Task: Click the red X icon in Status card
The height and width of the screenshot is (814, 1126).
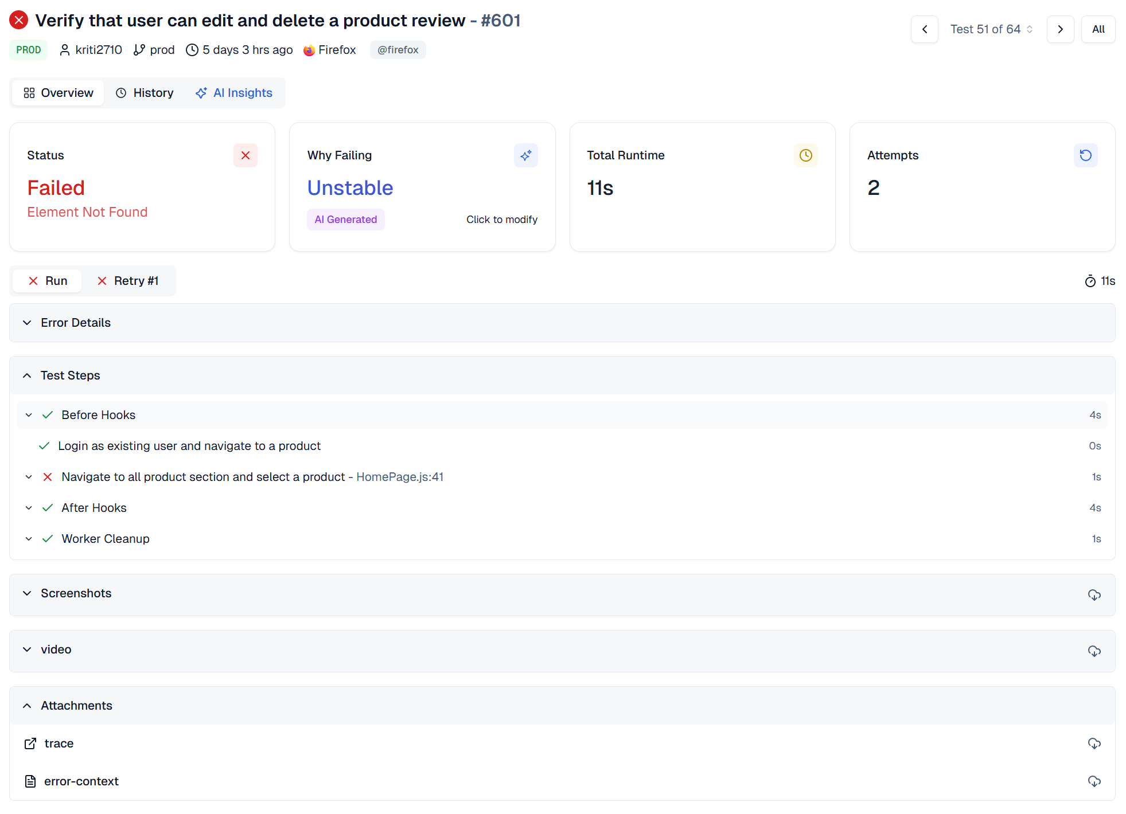Action: pos(245,155)
